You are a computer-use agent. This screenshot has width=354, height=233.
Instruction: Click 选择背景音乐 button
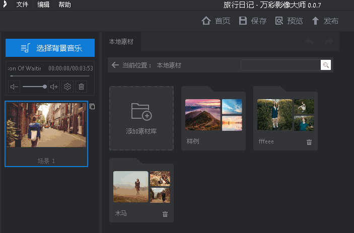pyautogui.click(x=50, y=48)
